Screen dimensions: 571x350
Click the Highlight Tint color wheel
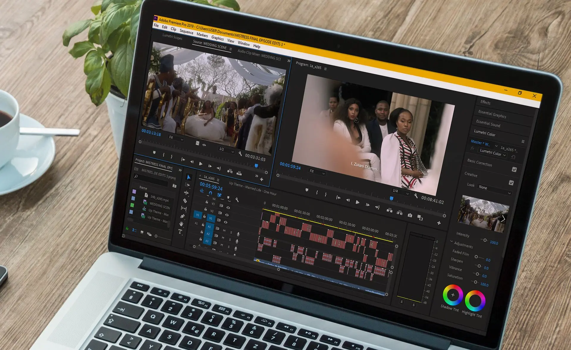475,301
